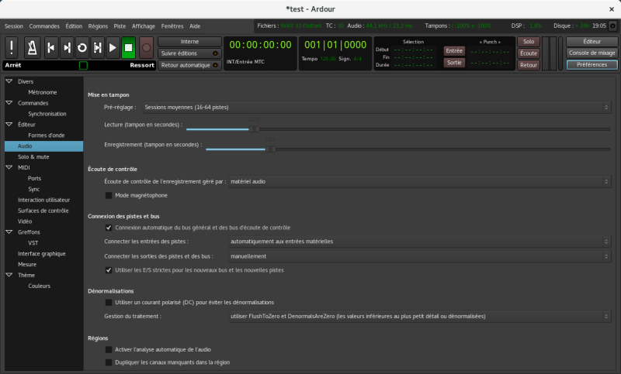This screenshot has width=621, height=374.
Task: Click the Interne sync button
Action: 189,42
